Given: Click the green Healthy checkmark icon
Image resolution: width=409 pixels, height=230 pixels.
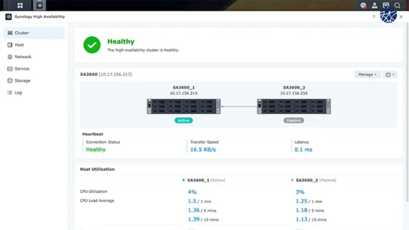Looking at the screenshot, I should (92, 45).
